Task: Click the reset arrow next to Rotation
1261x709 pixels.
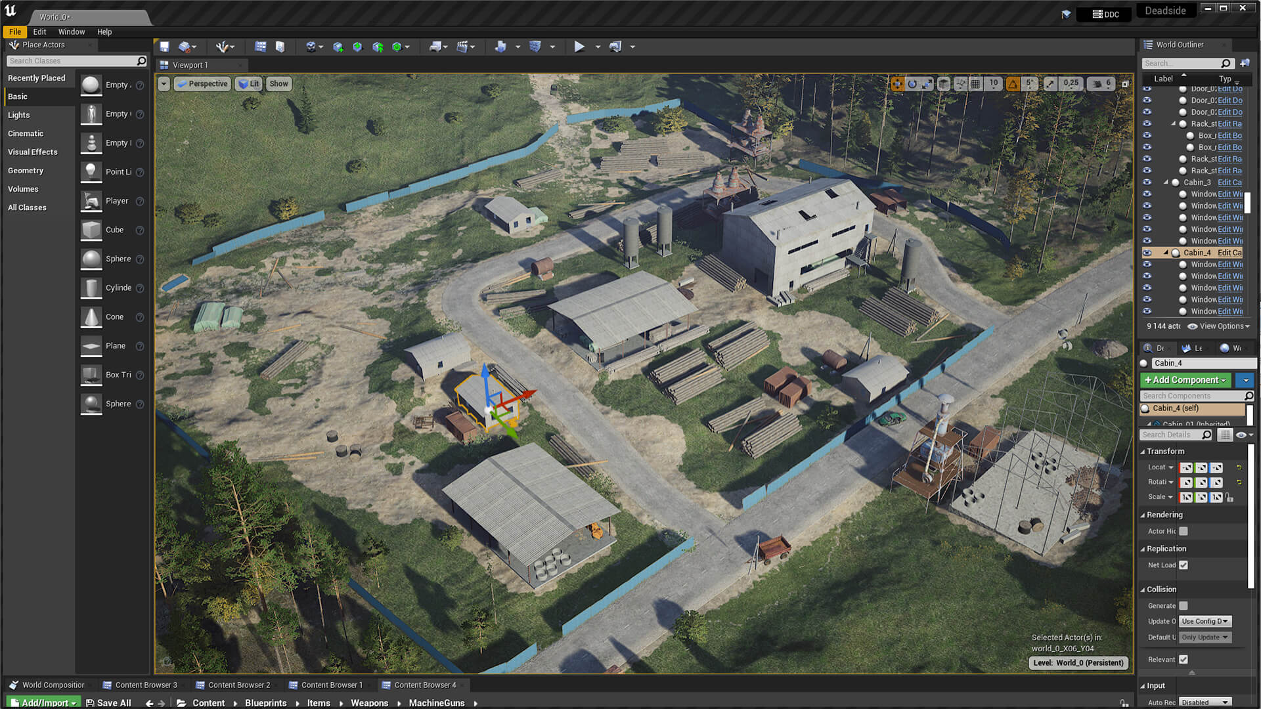Action: 1239,482
